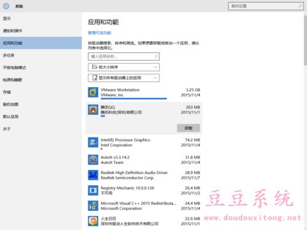Click the Intel Processor Graphics icon
Viewport: 307px width, 230px height.
[93, 142]
